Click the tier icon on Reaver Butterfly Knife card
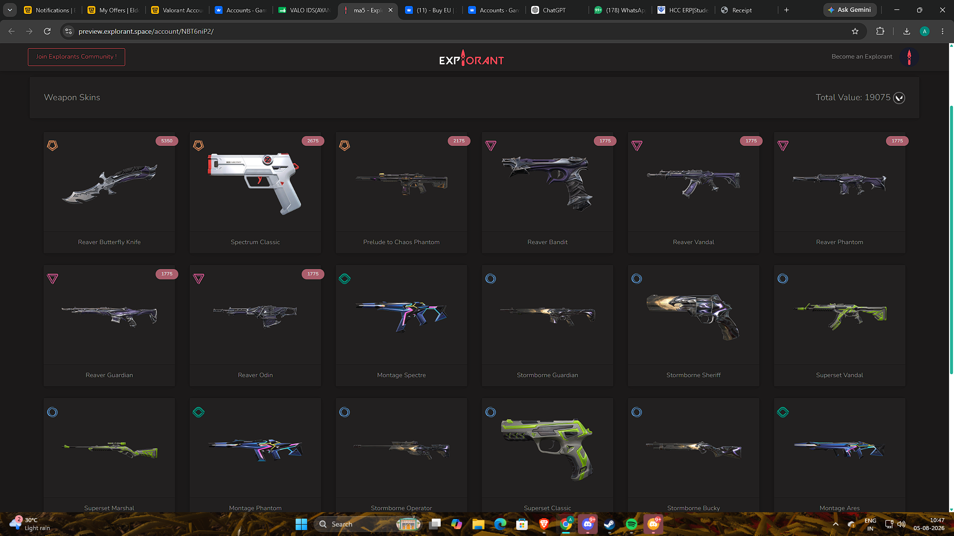This screenshot has height=536, width=954. pyautogui.click(x=52, y=145)
